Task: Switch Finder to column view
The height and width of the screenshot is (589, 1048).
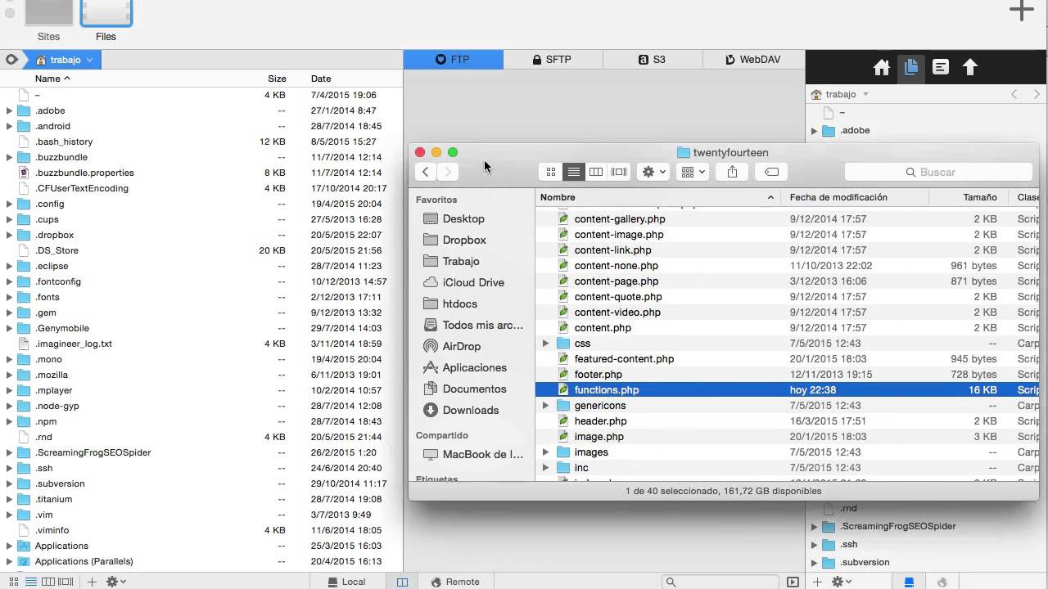Action: click(x=596, y=172)
